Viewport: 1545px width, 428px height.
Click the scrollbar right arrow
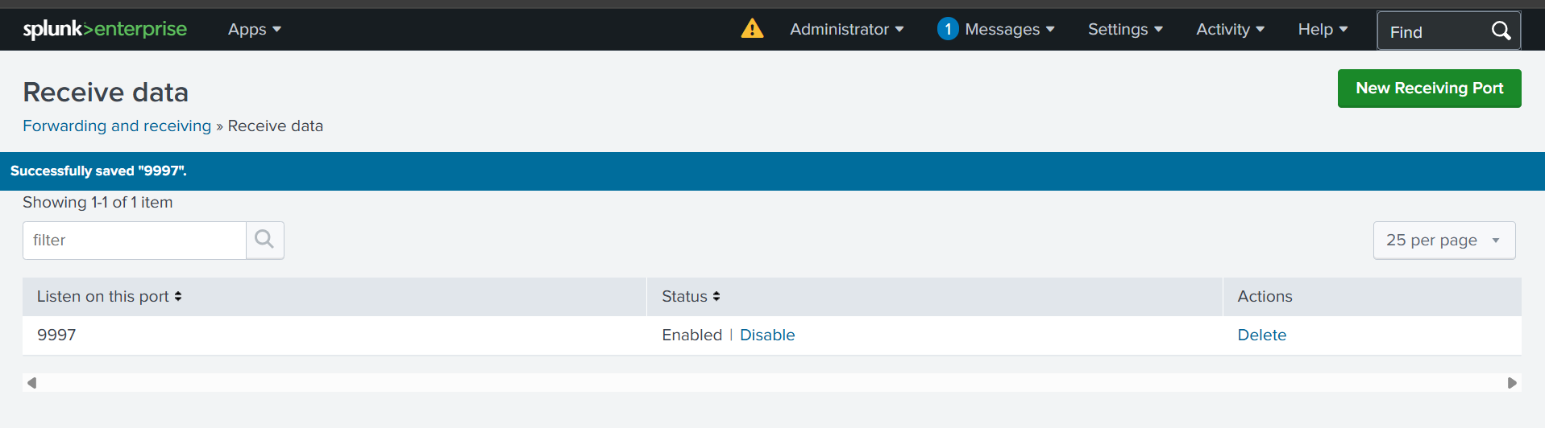(x=1512, y=383)
